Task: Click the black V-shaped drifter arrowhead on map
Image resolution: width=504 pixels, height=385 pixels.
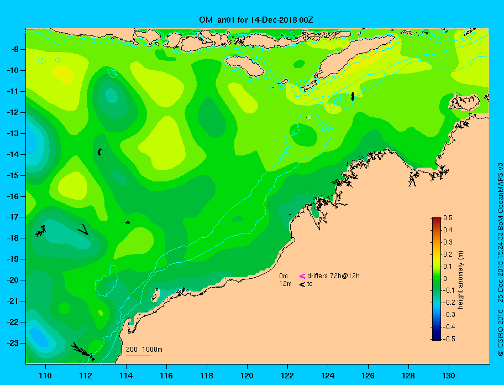Action: click(83, 230)
